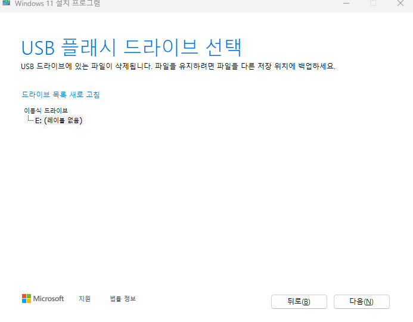
Task: Close the Windows 11 설치 프로그램 window
Action: [400, 3]
